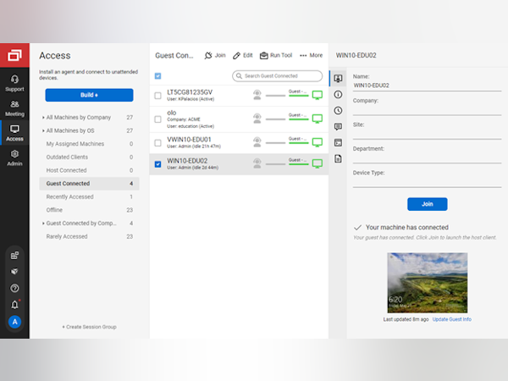
Task: Select the LT5CG81235GV session name
Action: 190,92
